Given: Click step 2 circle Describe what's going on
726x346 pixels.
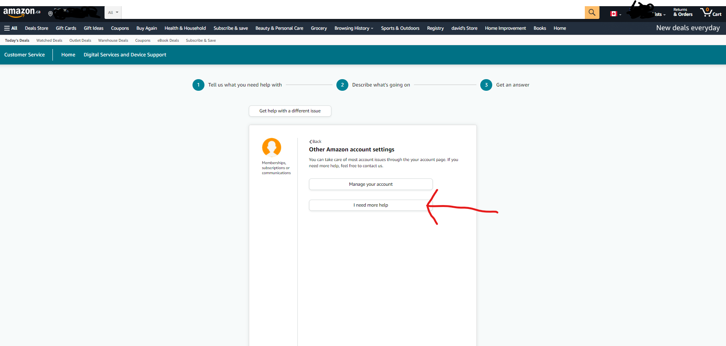Looking at the screenshot, I should (x=342, y=85).
